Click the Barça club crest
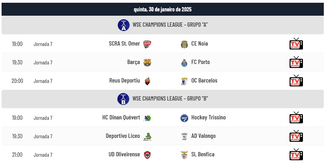 point(147,62)
